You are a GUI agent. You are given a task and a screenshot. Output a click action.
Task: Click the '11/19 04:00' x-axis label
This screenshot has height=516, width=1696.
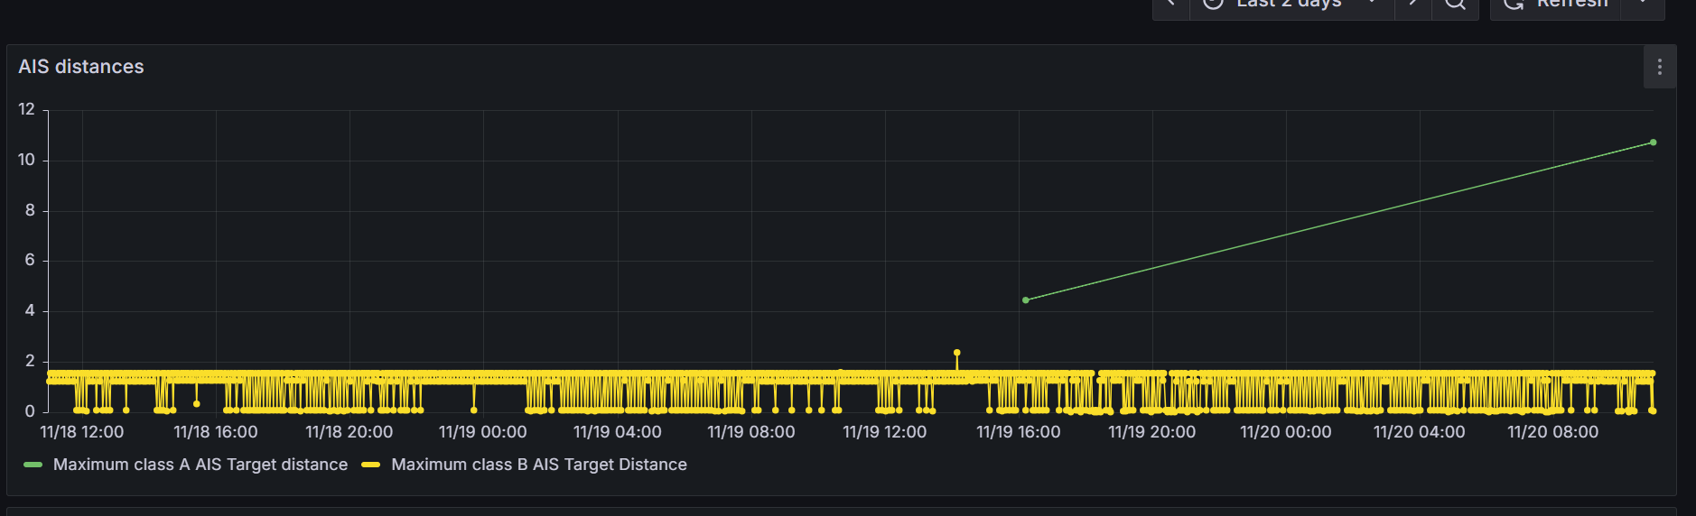click(618, 432)
